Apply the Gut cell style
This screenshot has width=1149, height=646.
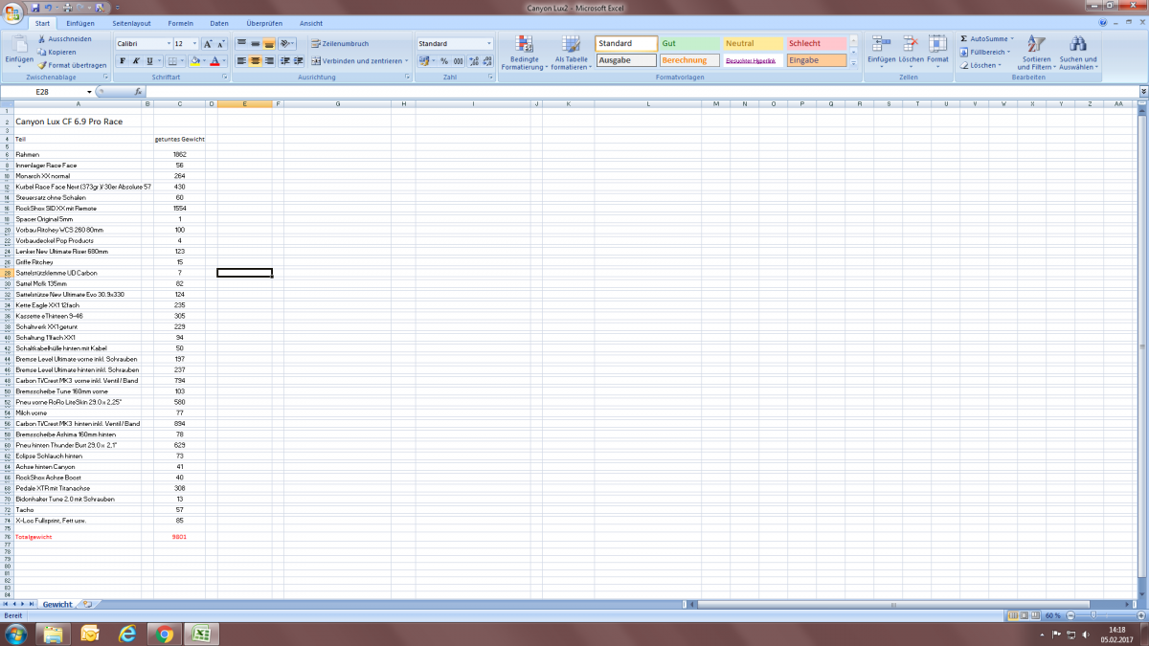point(689,44)
